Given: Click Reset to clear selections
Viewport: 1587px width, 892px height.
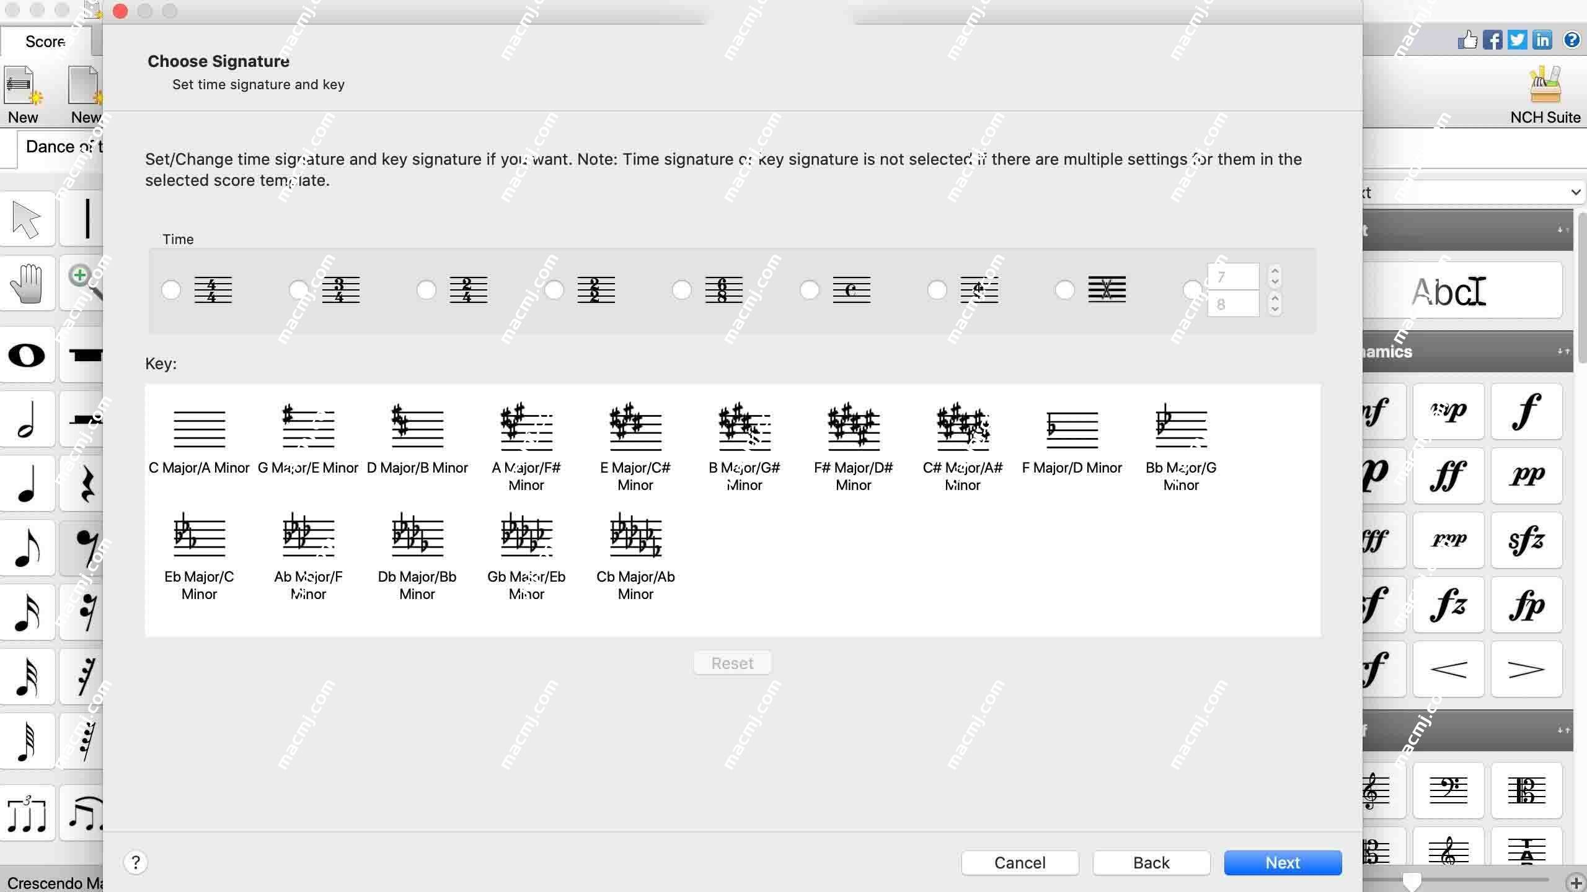Looking at the screenshot, I should [x=733, y=663].
